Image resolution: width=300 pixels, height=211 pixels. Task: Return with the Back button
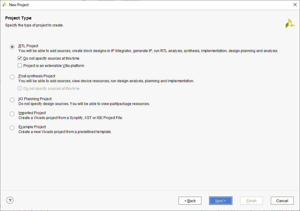(190, 201)
